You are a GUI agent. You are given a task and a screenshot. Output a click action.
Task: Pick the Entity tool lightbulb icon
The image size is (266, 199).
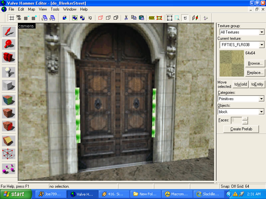[9, 72]
